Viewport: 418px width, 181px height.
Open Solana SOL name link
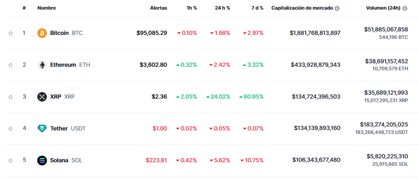click(66, 160)
